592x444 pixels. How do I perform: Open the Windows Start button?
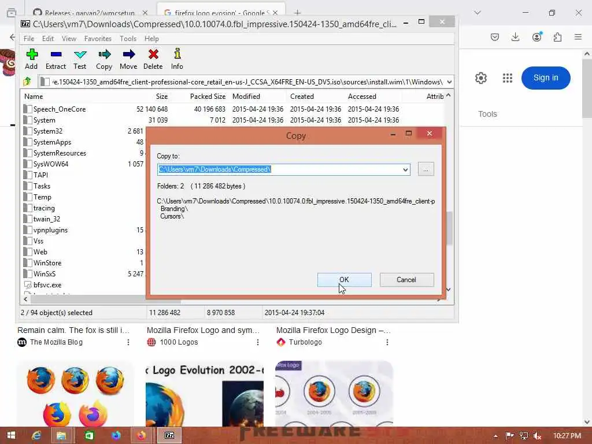coord(12,435)
